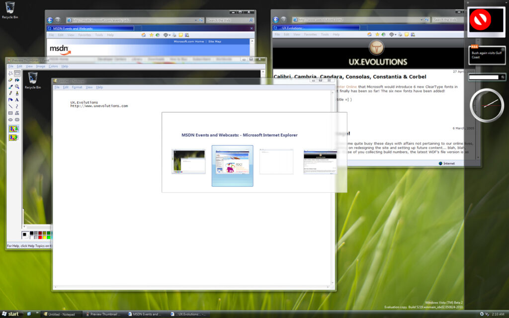The height and width of the screenshot is (318, 509).
Task: Click Home icon in MSDN browser toolbar
Action: (144, 35)
